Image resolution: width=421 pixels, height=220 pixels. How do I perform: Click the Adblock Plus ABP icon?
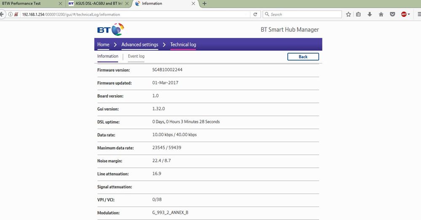(404, 14)
